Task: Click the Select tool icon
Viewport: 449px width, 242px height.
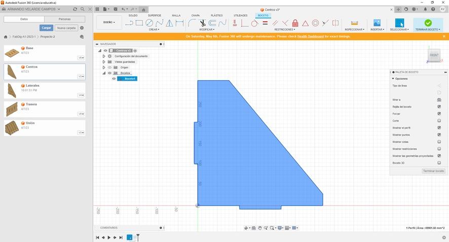Action: (x=399, y=23)
